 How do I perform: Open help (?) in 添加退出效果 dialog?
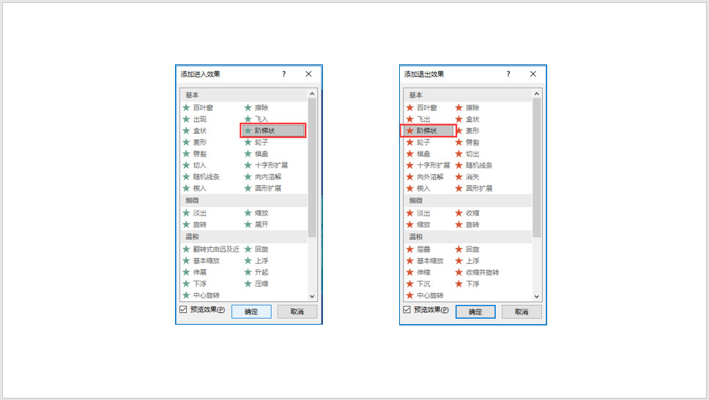508,74
